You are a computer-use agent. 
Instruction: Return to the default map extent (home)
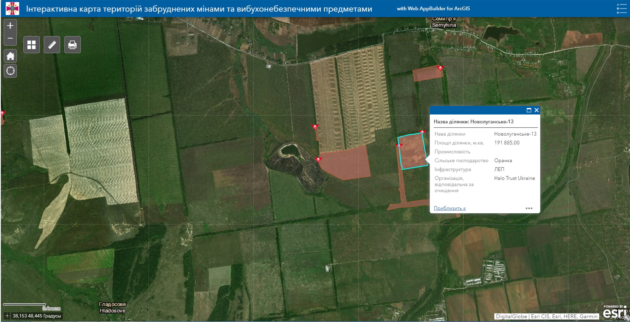10,56
